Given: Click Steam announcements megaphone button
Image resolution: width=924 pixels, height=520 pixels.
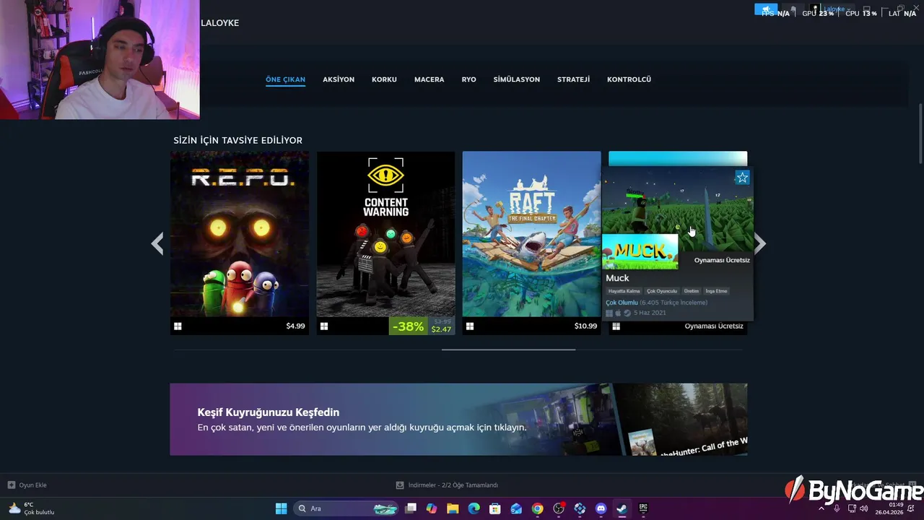Looking at the screenshot, I should click(x=766, y=9).
